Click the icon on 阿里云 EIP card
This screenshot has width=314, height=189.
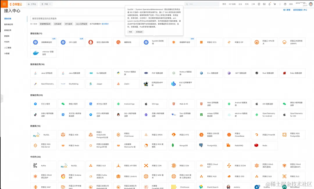coord(229,42)
